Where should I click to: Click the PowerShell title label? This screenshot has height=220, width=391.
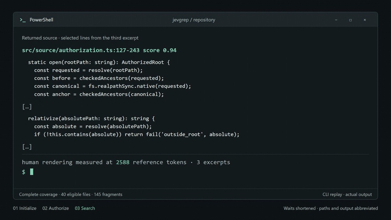41,20
